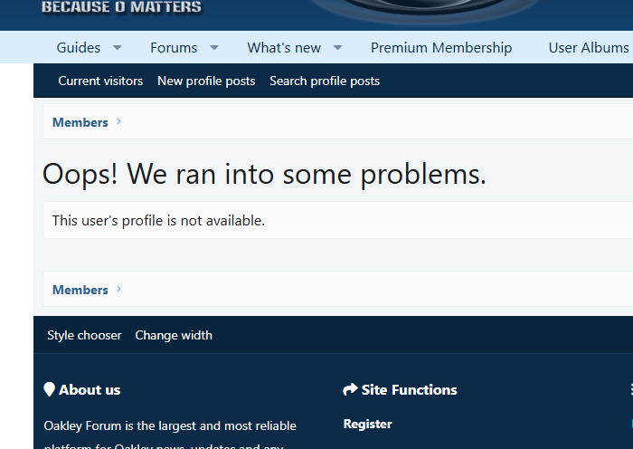Open the Style chooser in the footer
The width and height of the screenshot is (633, 449).
pos(84,335)
